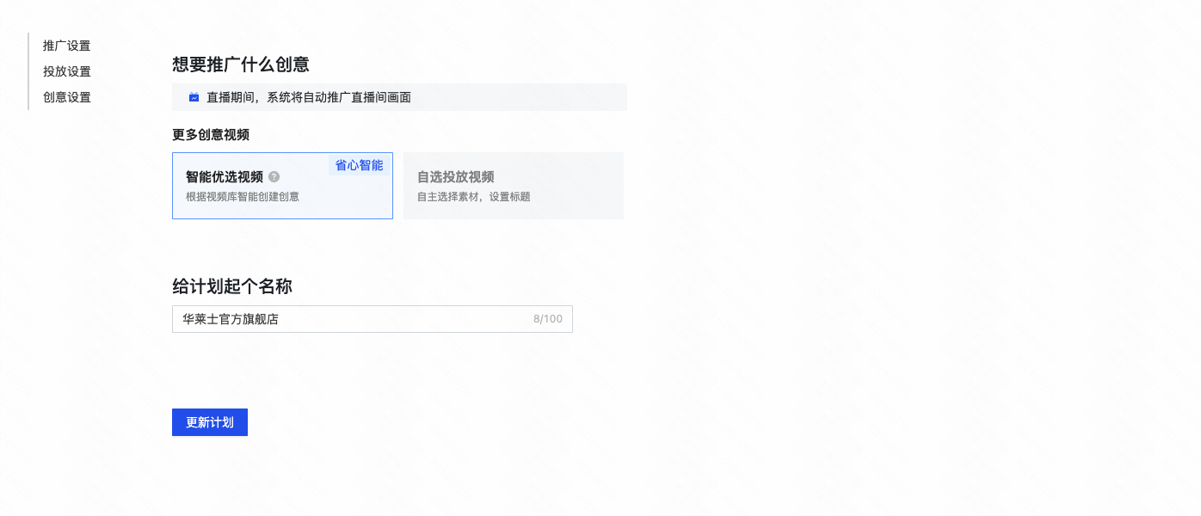The image size is (1201, 516).
Task: Click the 想要推广什么创意 heading
Action: coord(242,64)
